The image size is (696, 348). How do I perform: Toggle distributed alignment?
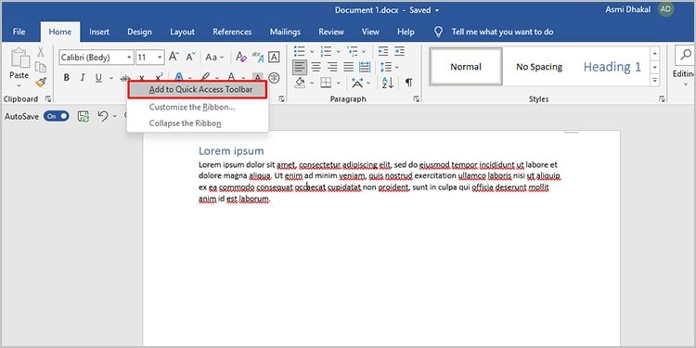click(365, 68)
